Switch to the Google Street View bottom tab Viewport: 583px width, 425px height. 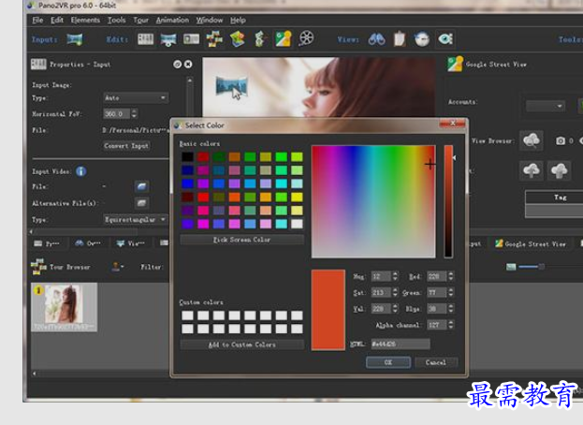coord(531,244)
